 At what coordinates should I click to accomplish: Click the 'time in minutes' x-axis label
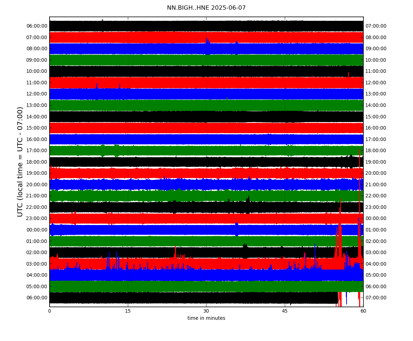pos(206,318)
